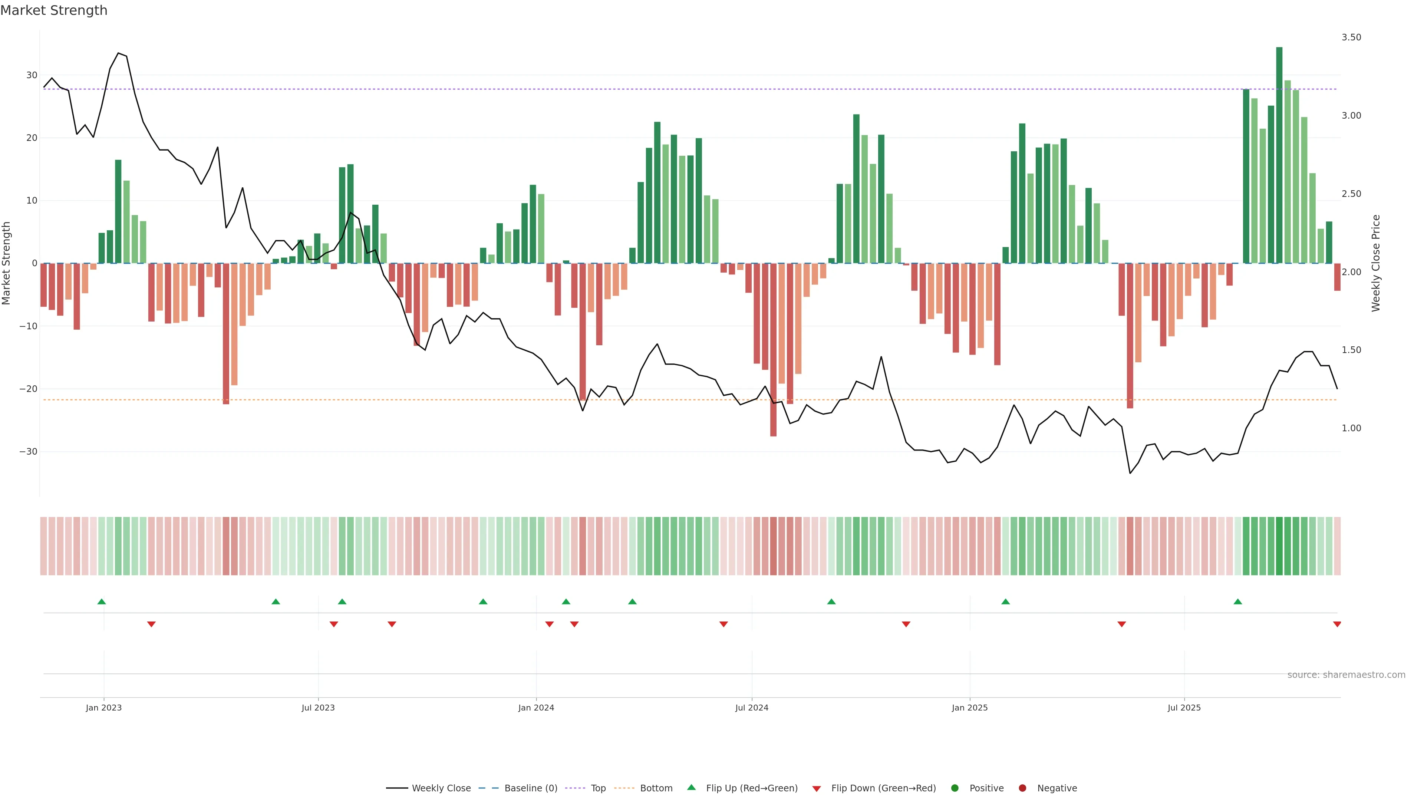Click the Weekly Close Price axis title
The image size is (1424, 801).
pos(1376,263)
